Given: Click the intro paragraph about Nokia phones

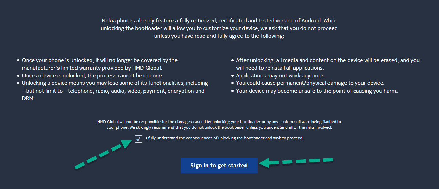Looking at the screenshot, I should [x=219, y=28].
